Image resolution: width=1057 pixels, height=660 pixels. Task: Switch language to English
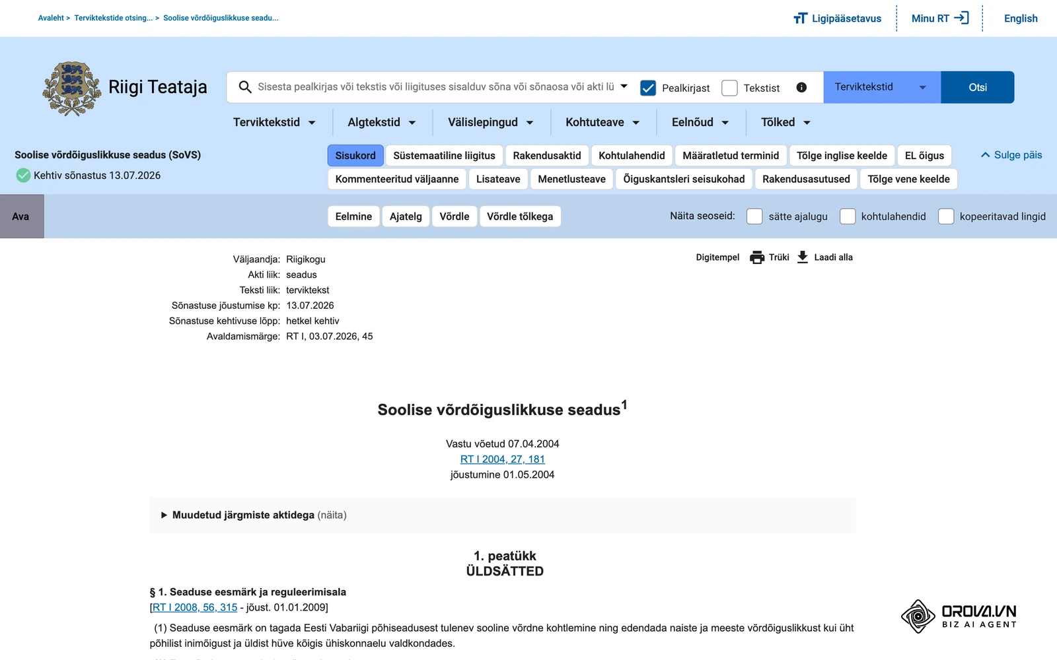(1021, 18)
